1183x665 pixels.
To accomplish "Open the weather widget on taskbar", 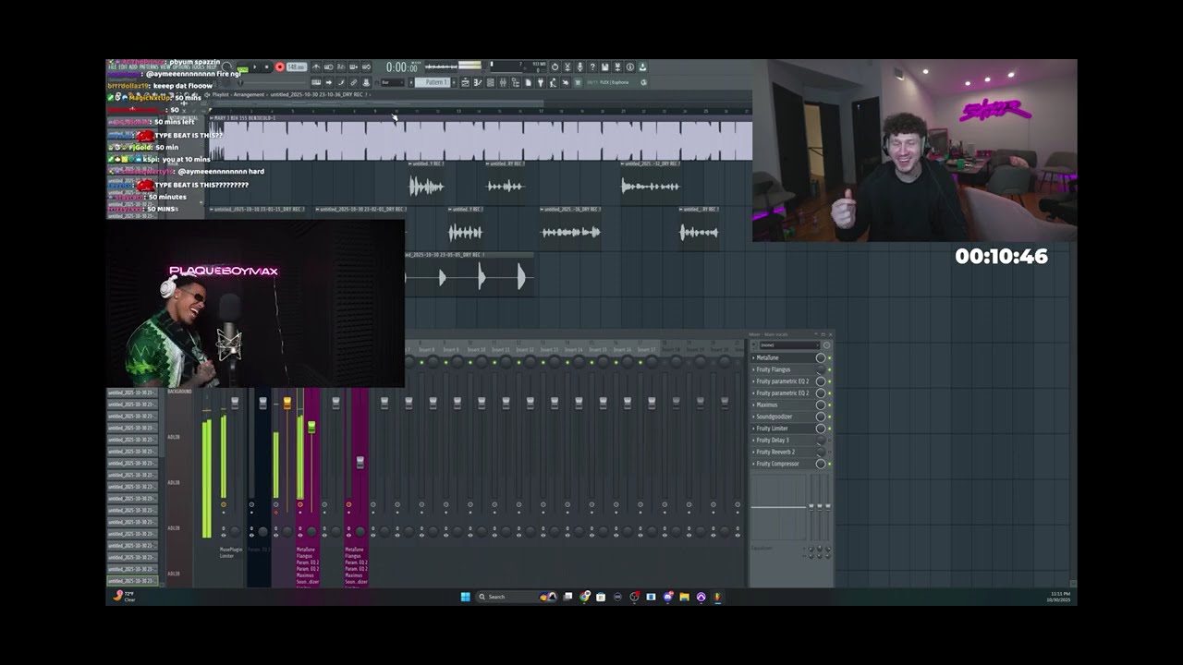I will click(124, 597).
